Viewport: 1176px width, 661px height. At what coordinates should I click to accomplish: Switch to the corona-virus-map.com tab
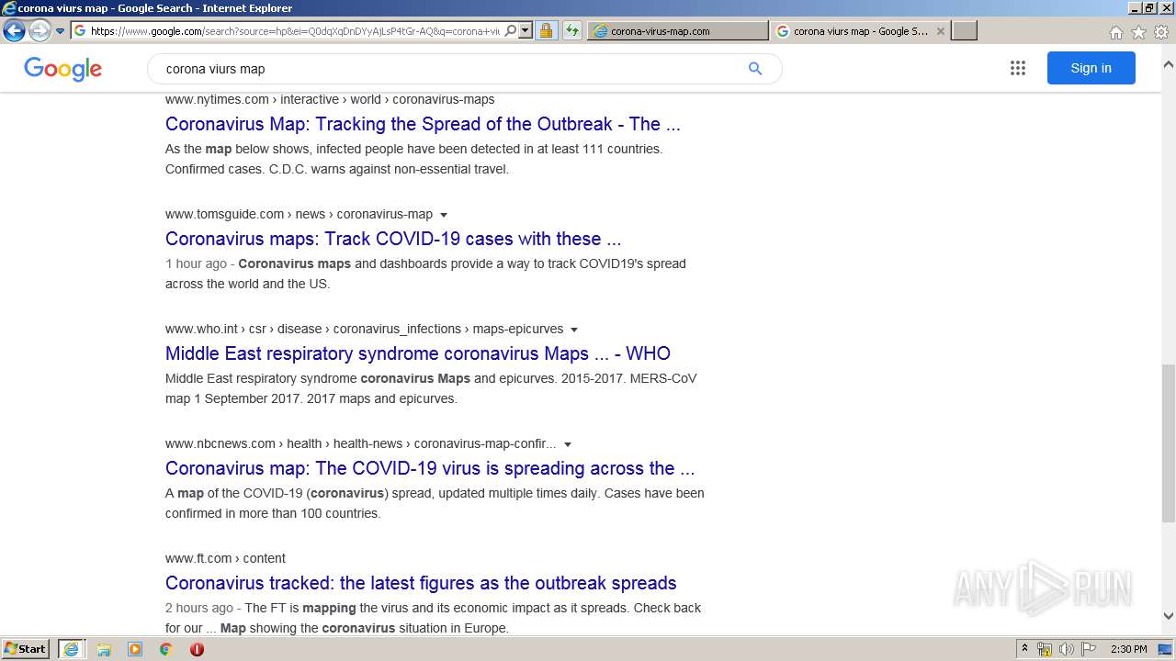[x=678, y=30]
